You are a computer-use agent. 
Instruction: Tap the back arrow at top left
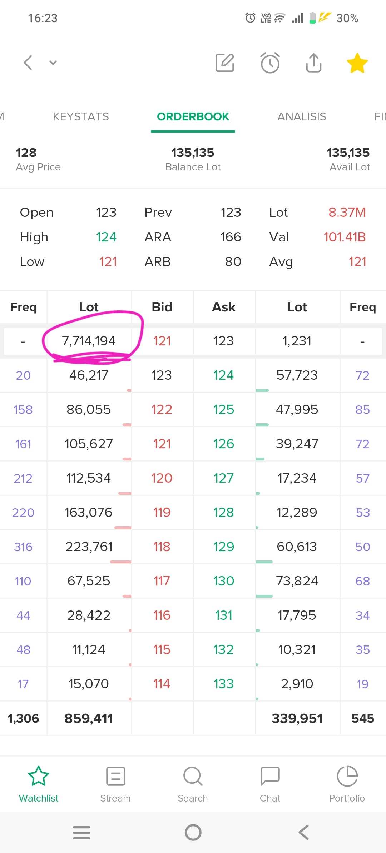[x=28, y=63]
